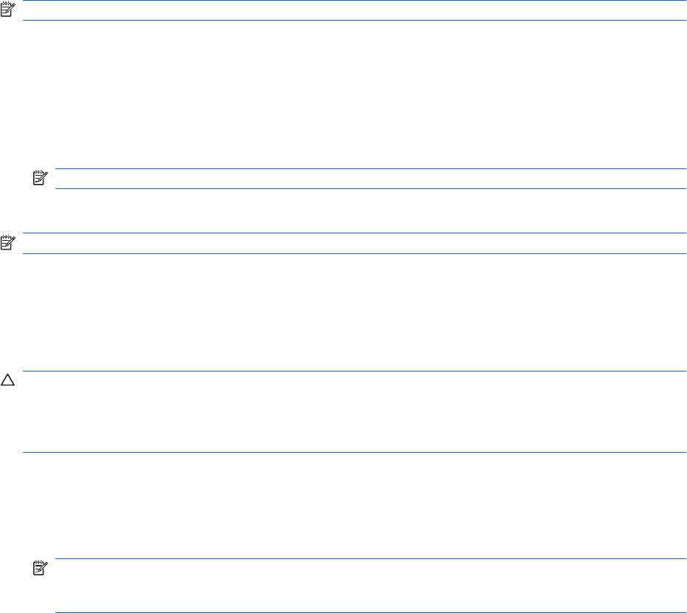Screen dimensions: 687x613
Task: Click the bottom rule of the lowest note
Action: [x=369, y=612]
